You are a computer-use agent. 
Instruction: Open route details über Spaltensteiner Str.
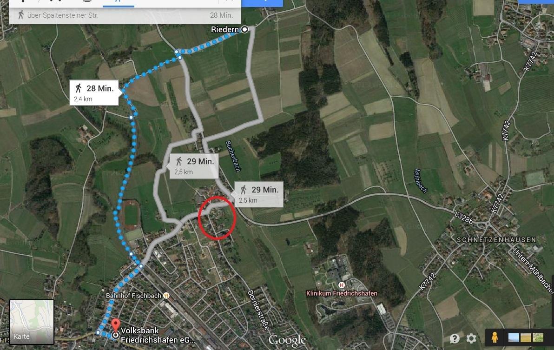pos(125,15)
